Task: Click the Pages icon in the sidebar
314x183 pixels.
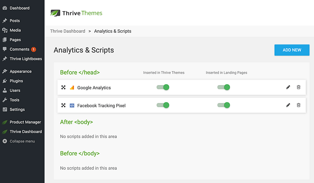Action: coord(5,40)
